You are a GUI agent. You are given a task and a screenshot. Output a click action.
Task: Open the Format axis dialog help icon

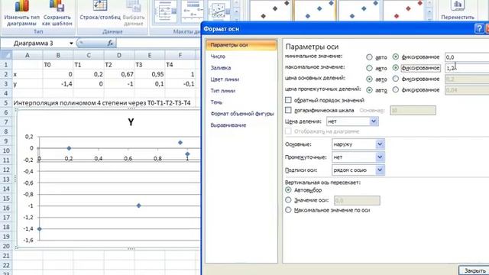pos(479,29)
